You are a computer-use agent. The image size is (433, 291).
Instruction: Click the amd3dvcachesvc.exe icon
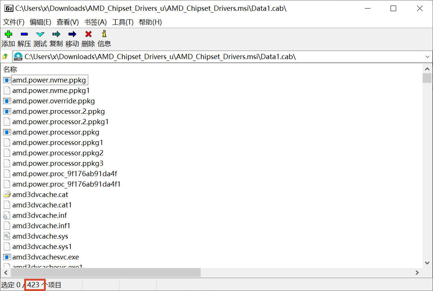7,257
